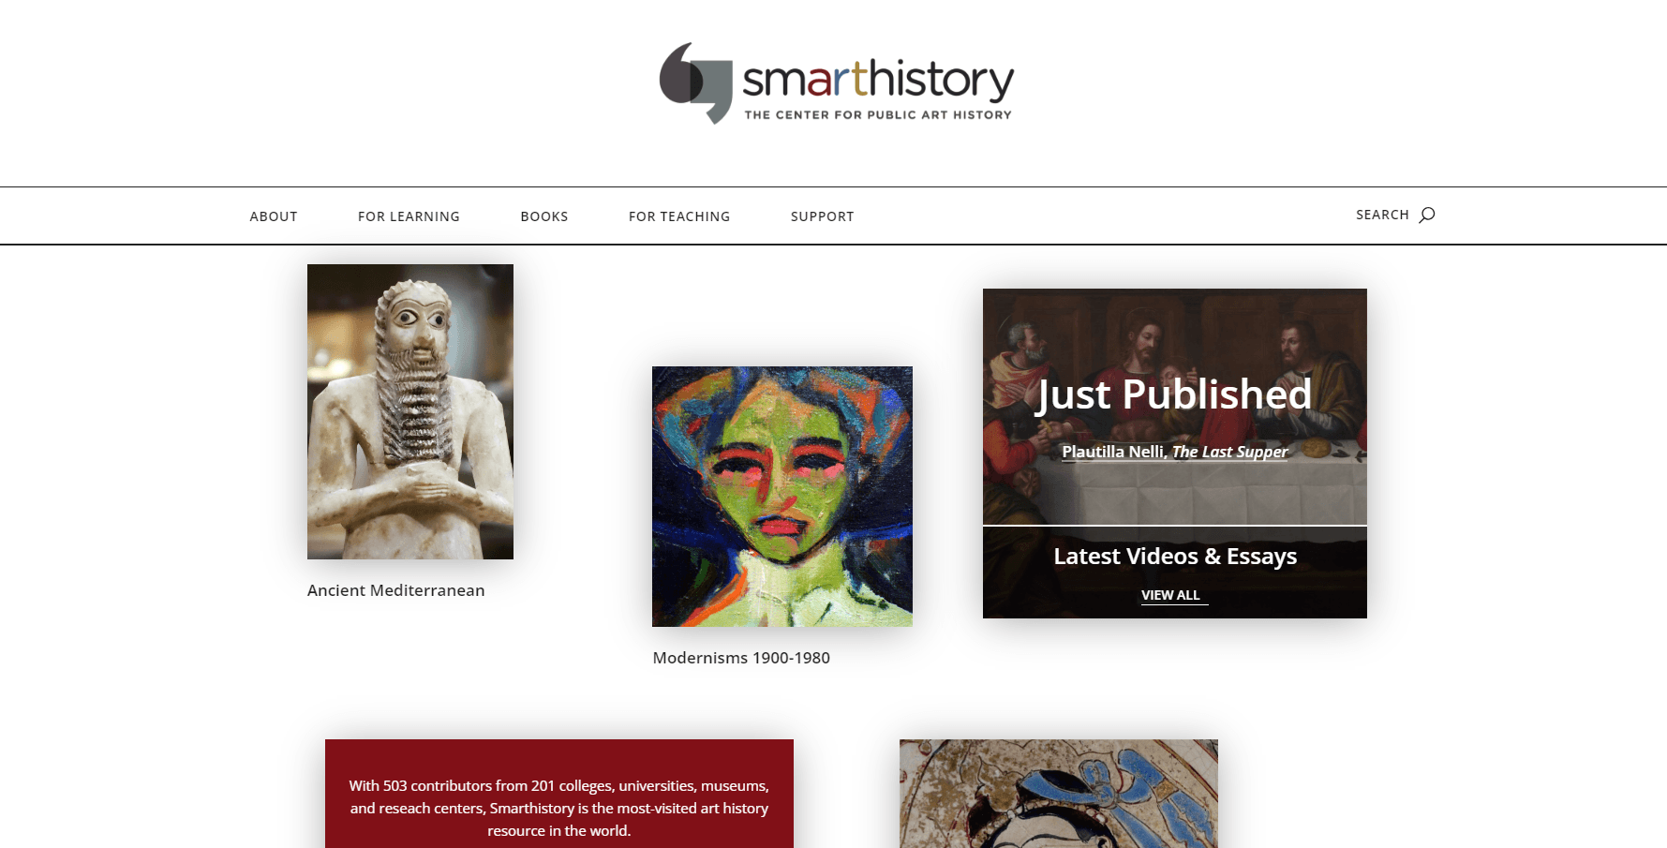Select the Books menu item
The width and height of the screenshot is (1667, 848).
pyautogui.click(x=544, y=216)
